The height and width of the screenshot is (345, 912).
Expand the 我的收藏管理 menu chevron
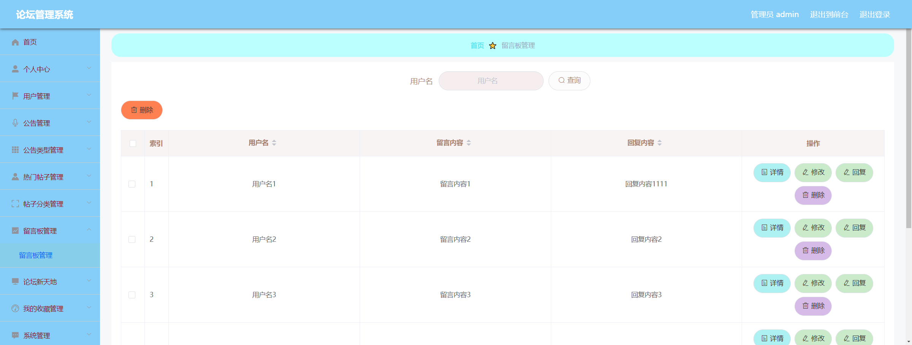coord(89,308)
